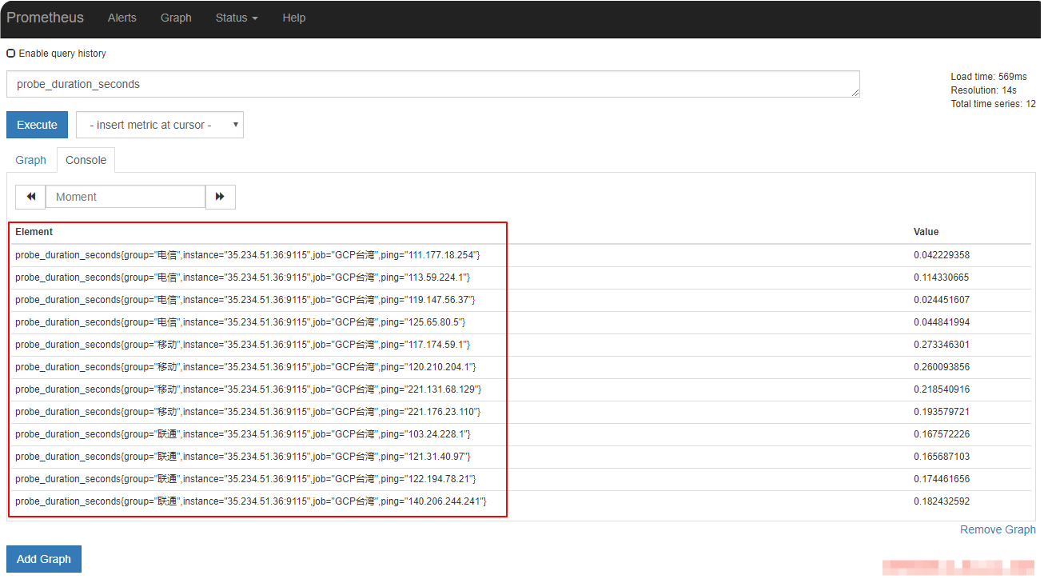Open the insert metric at cursor dropdown
The height and width of the screenshot is (579, 1048).
click(x=160, y=125)
